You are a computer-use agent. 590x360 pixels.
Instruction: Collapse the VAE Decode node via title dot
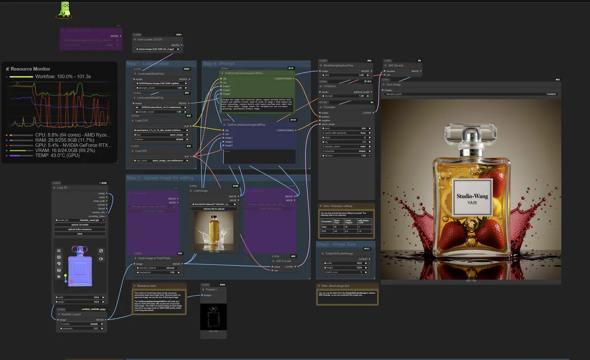385,65
